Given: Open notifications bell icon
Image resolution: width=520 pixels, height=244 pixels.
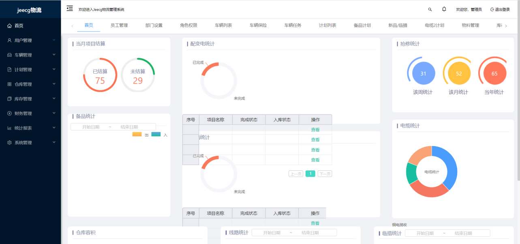Looking at the screenshot, I should tap(444, 9).
